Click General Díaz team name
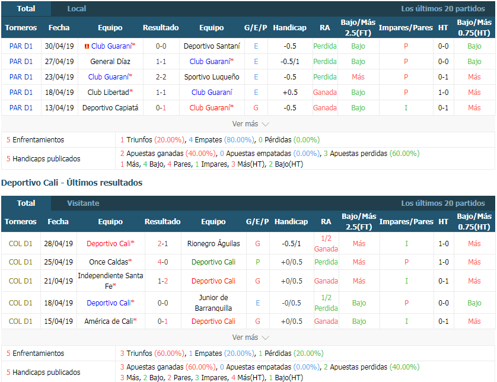Image resolution: width=497 pixels, height=382 pixels. [x=110, y=62]
